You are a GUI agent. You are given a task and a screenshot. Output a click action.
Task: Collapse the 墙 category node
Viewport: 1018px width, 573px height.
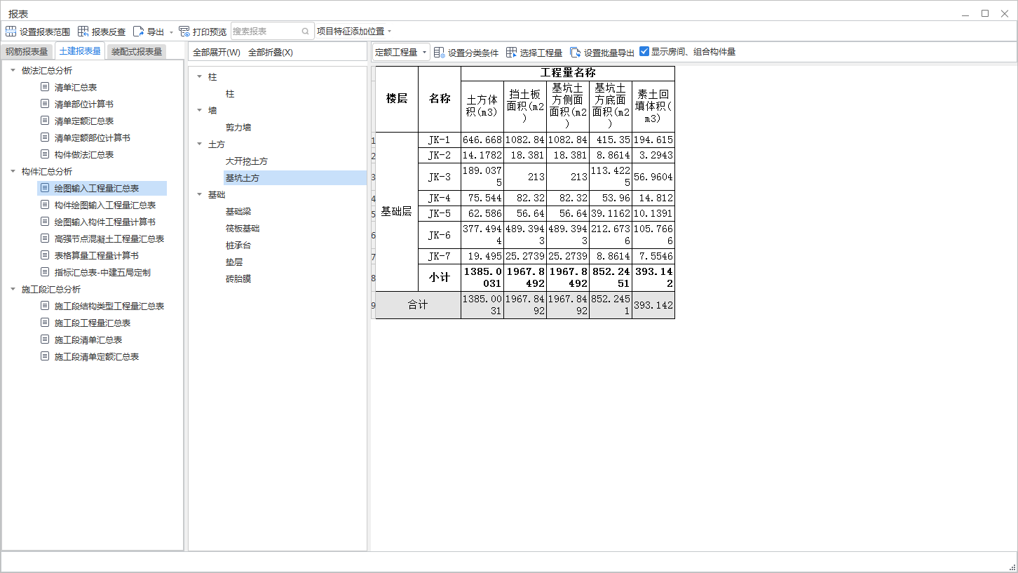click(199, 110)
